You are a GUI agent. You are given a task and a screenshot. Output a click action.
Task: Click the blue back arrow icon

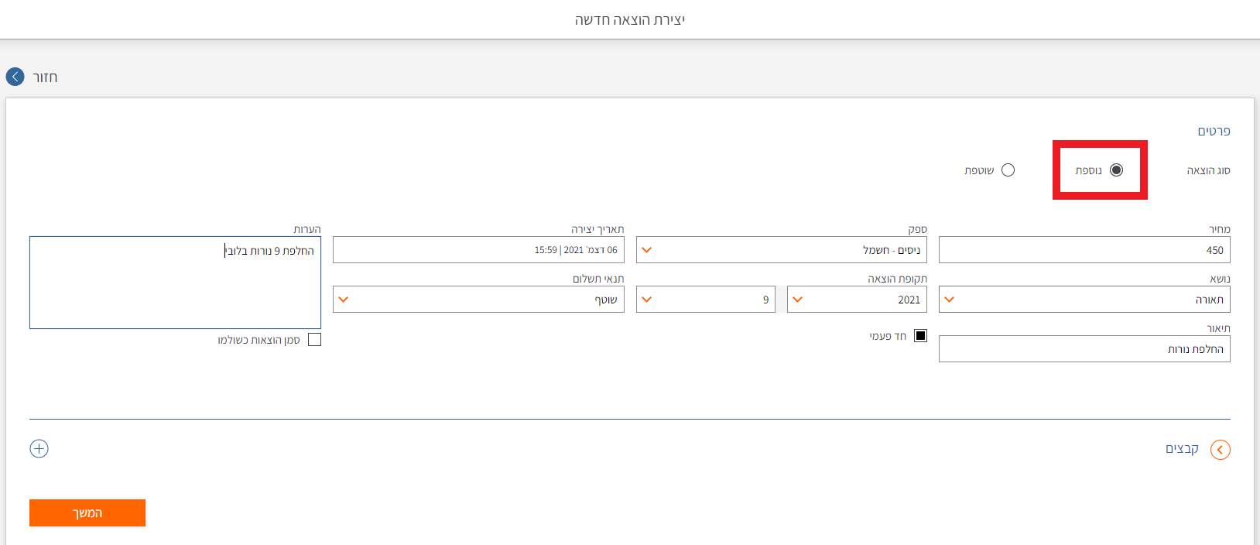pyautogui.click(x=15, y=77)
